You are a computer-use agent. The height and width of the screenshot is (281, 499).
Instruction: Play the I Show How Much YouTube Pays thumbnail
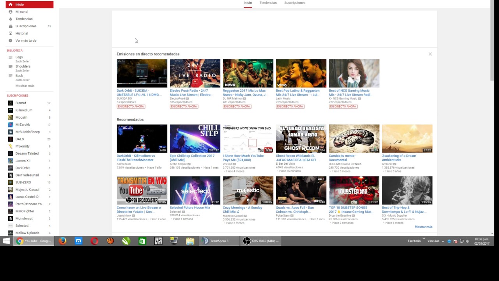point(248,139)
